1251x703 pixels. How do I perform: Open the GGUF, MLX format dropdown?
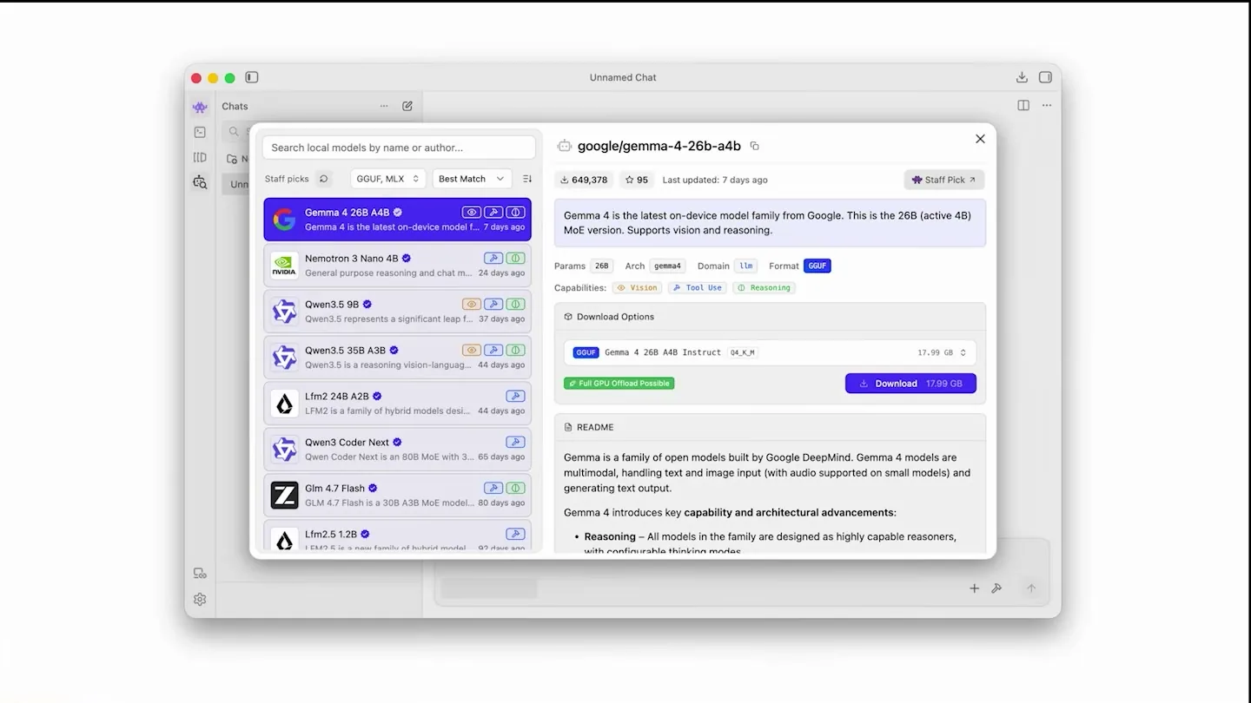click(x=387, y=179)
